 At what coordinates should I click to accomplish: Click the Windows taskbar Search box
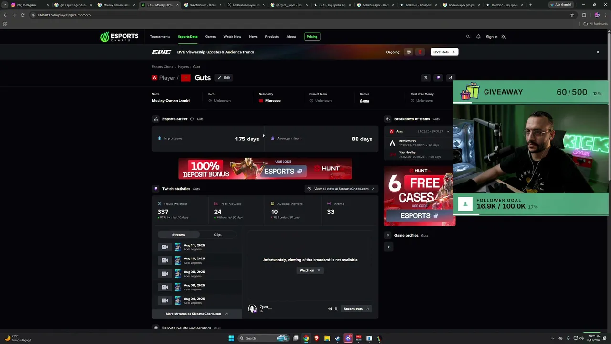pos(264,338)
